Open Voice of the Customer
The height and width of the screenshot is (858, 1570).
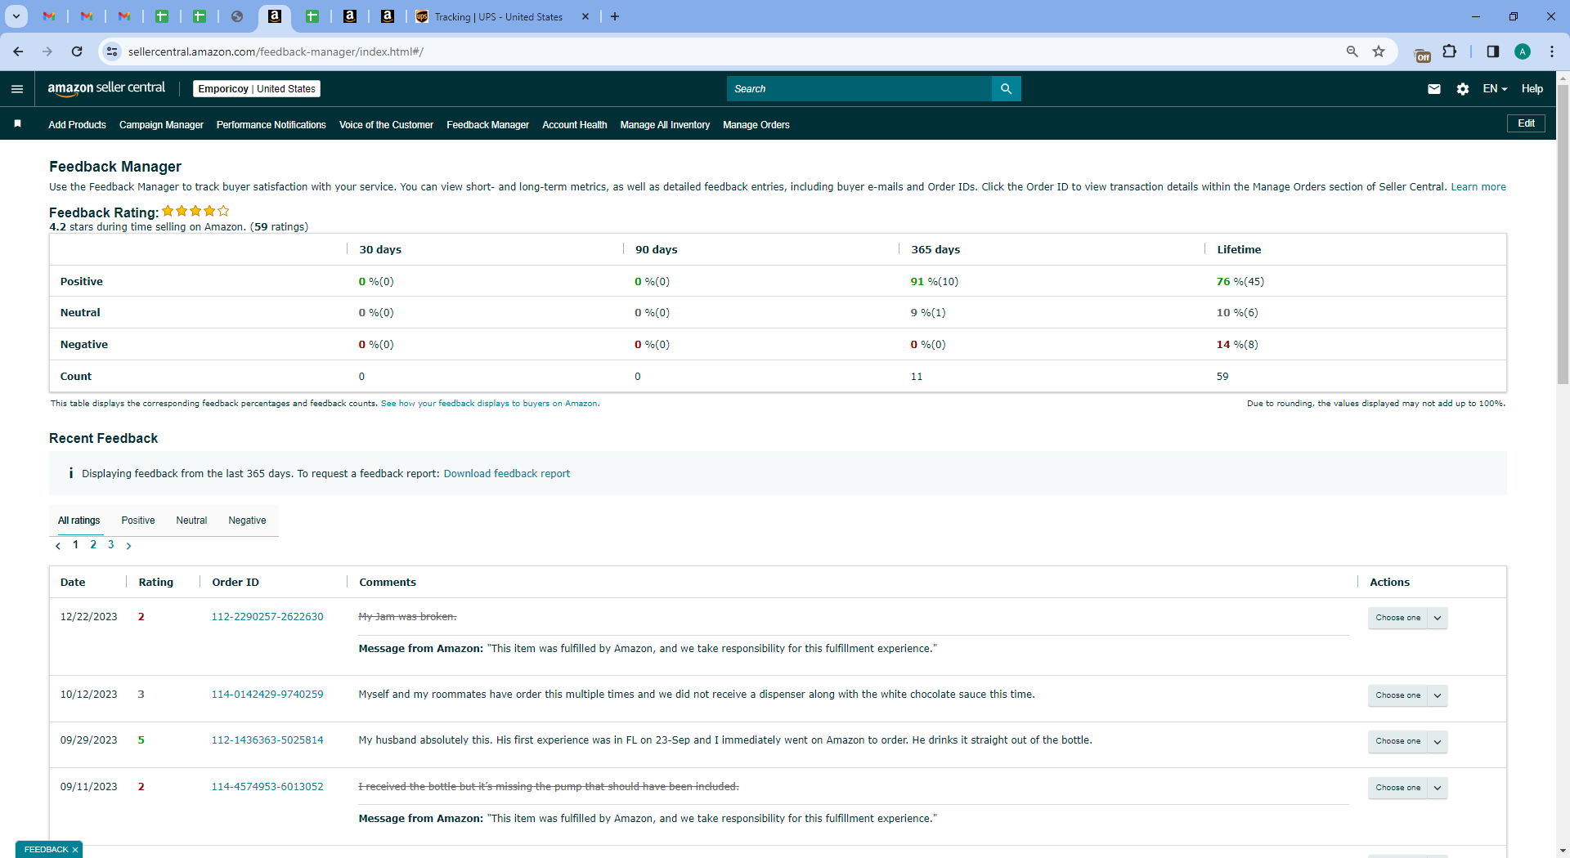386,125
